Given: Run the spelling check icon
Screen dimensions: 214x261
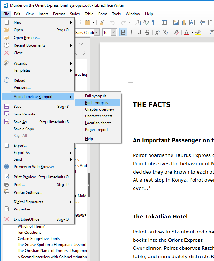Looking at the screenshot, I should (x=146, y=22).
